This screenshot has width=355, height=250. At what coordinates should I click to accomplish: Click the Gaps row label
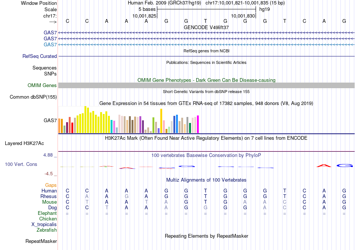[51, 185]
